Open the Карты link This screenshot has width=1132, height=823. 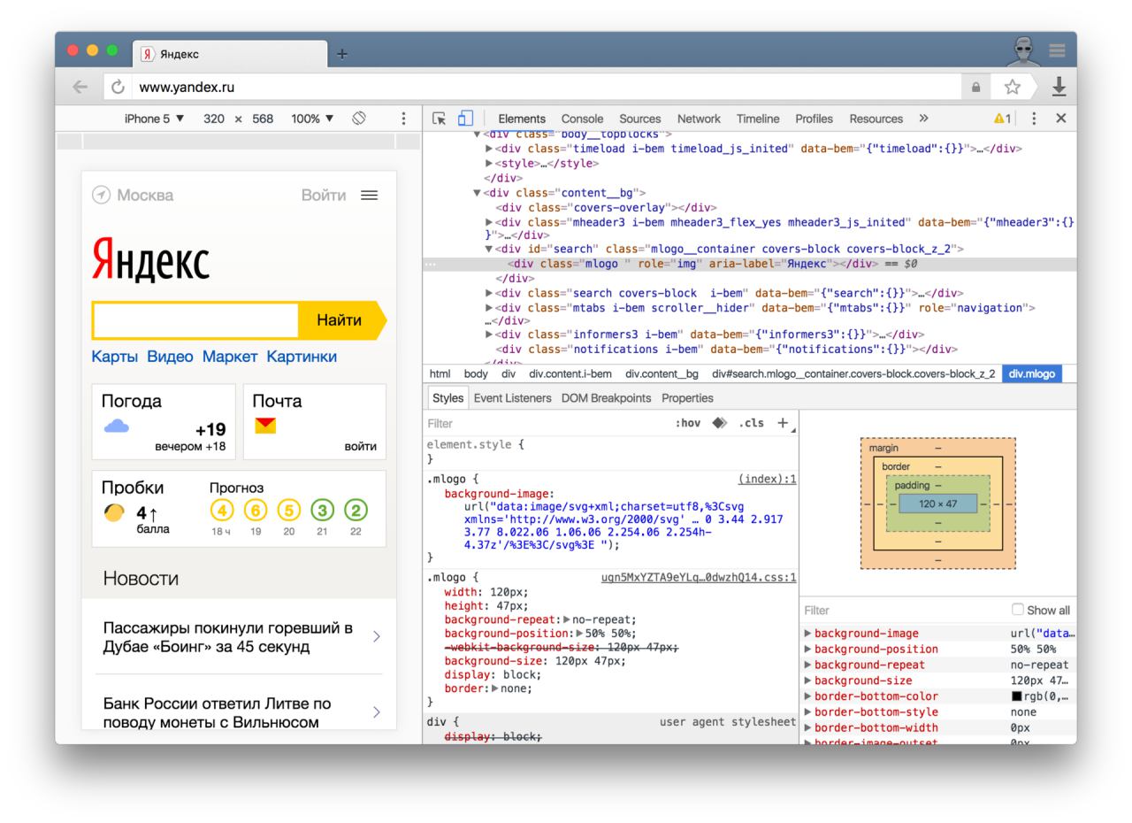click(x=115, y=357)
